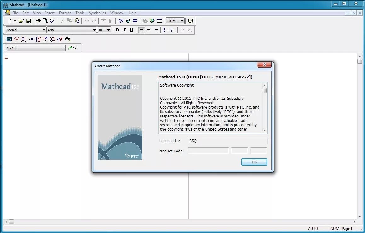Click the worksheet horizontal scrollbar thumb
The height and width of the screenshot is (233, 365).
11,222
